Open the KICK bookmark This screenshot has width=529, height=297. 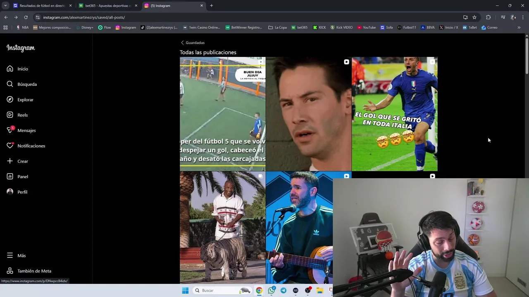319,28
